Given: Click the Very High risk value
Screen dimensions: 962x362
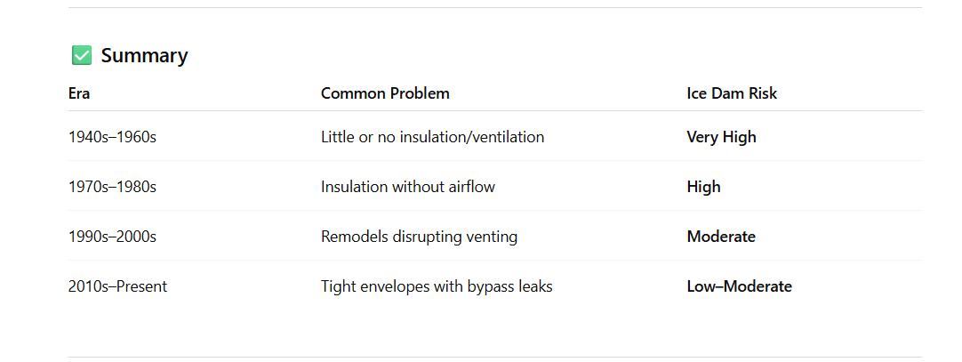Looking at the screenshot, I should pyautogui.click(x=721, y=137).
